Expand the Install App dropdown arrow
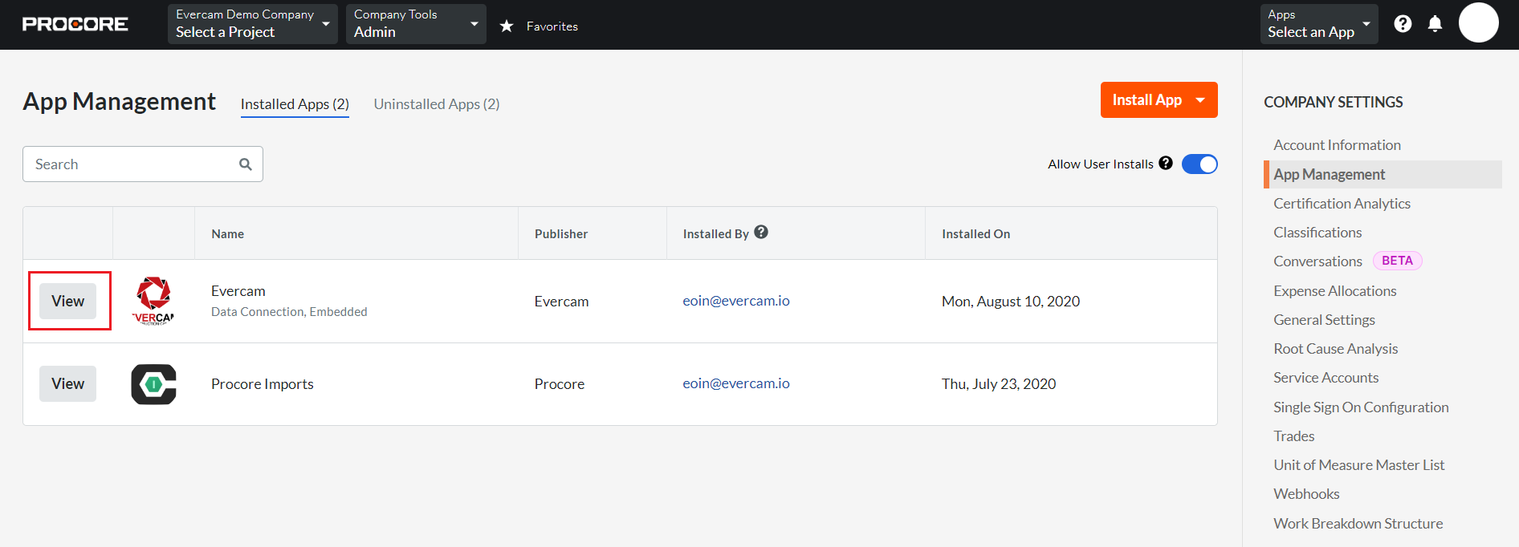Viewport: 1519px width, 547px height. [x=1200, y=100]
